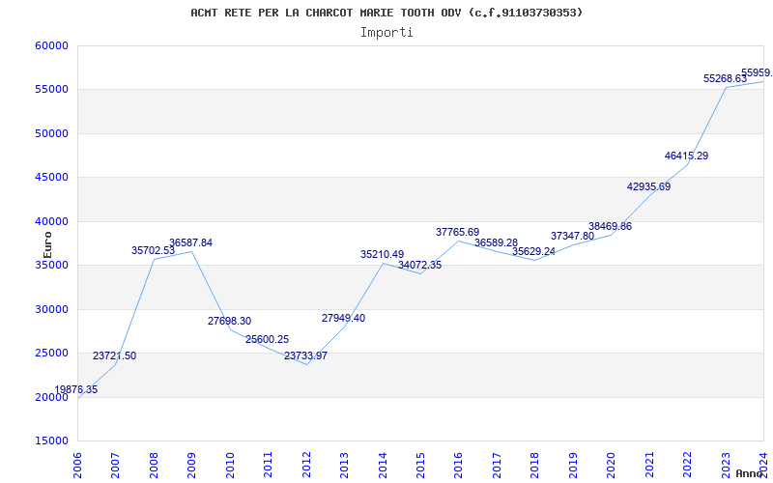Click the x-axis year 2017
The width and height of the screenshot is (773, 483).
[497, 466]
